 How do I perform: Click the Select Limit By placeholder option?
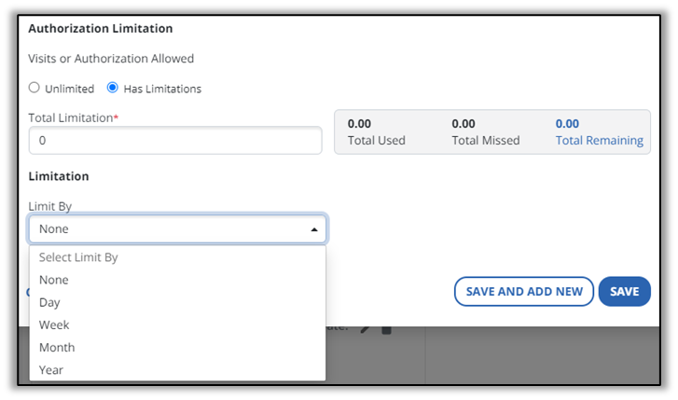click(x=78, y=257)
